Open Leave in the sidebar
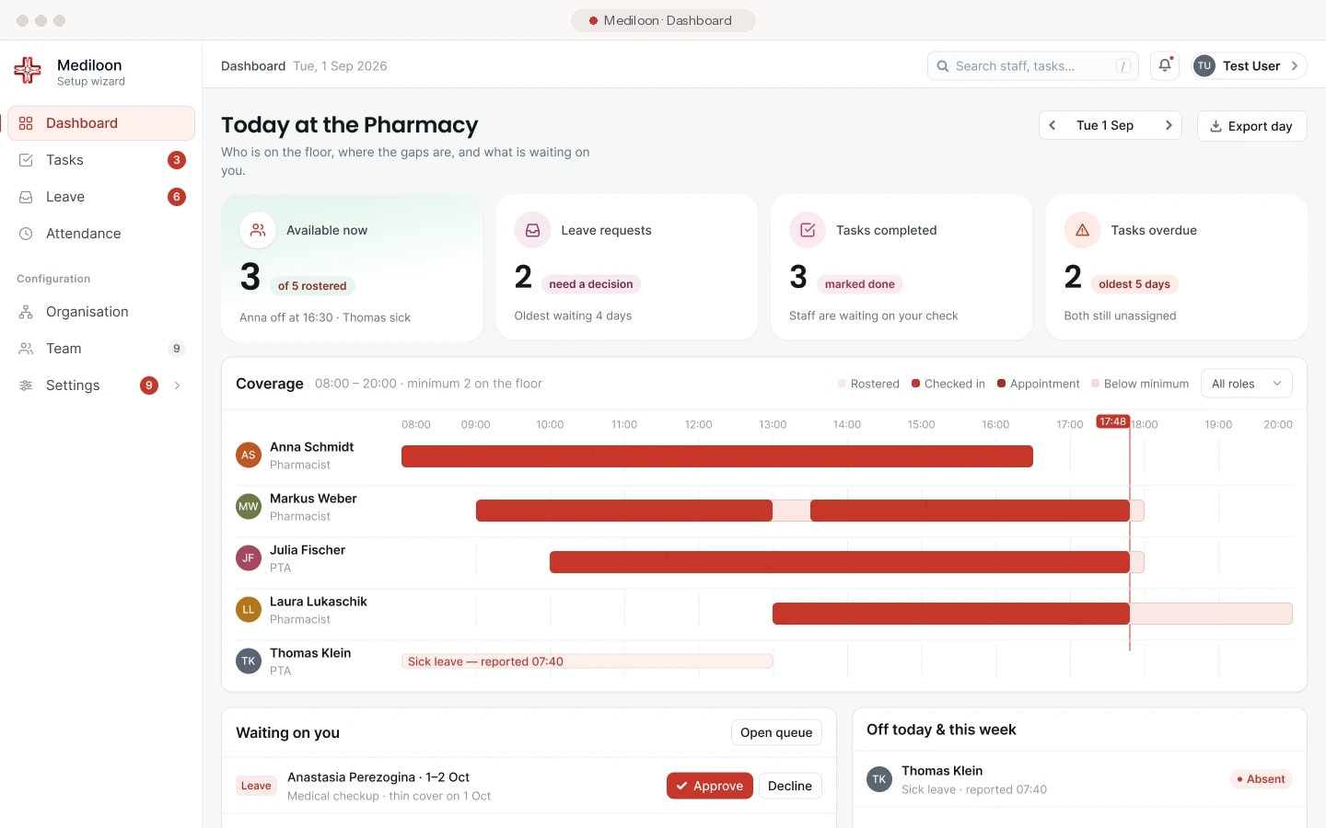 [x=101, y=197]
